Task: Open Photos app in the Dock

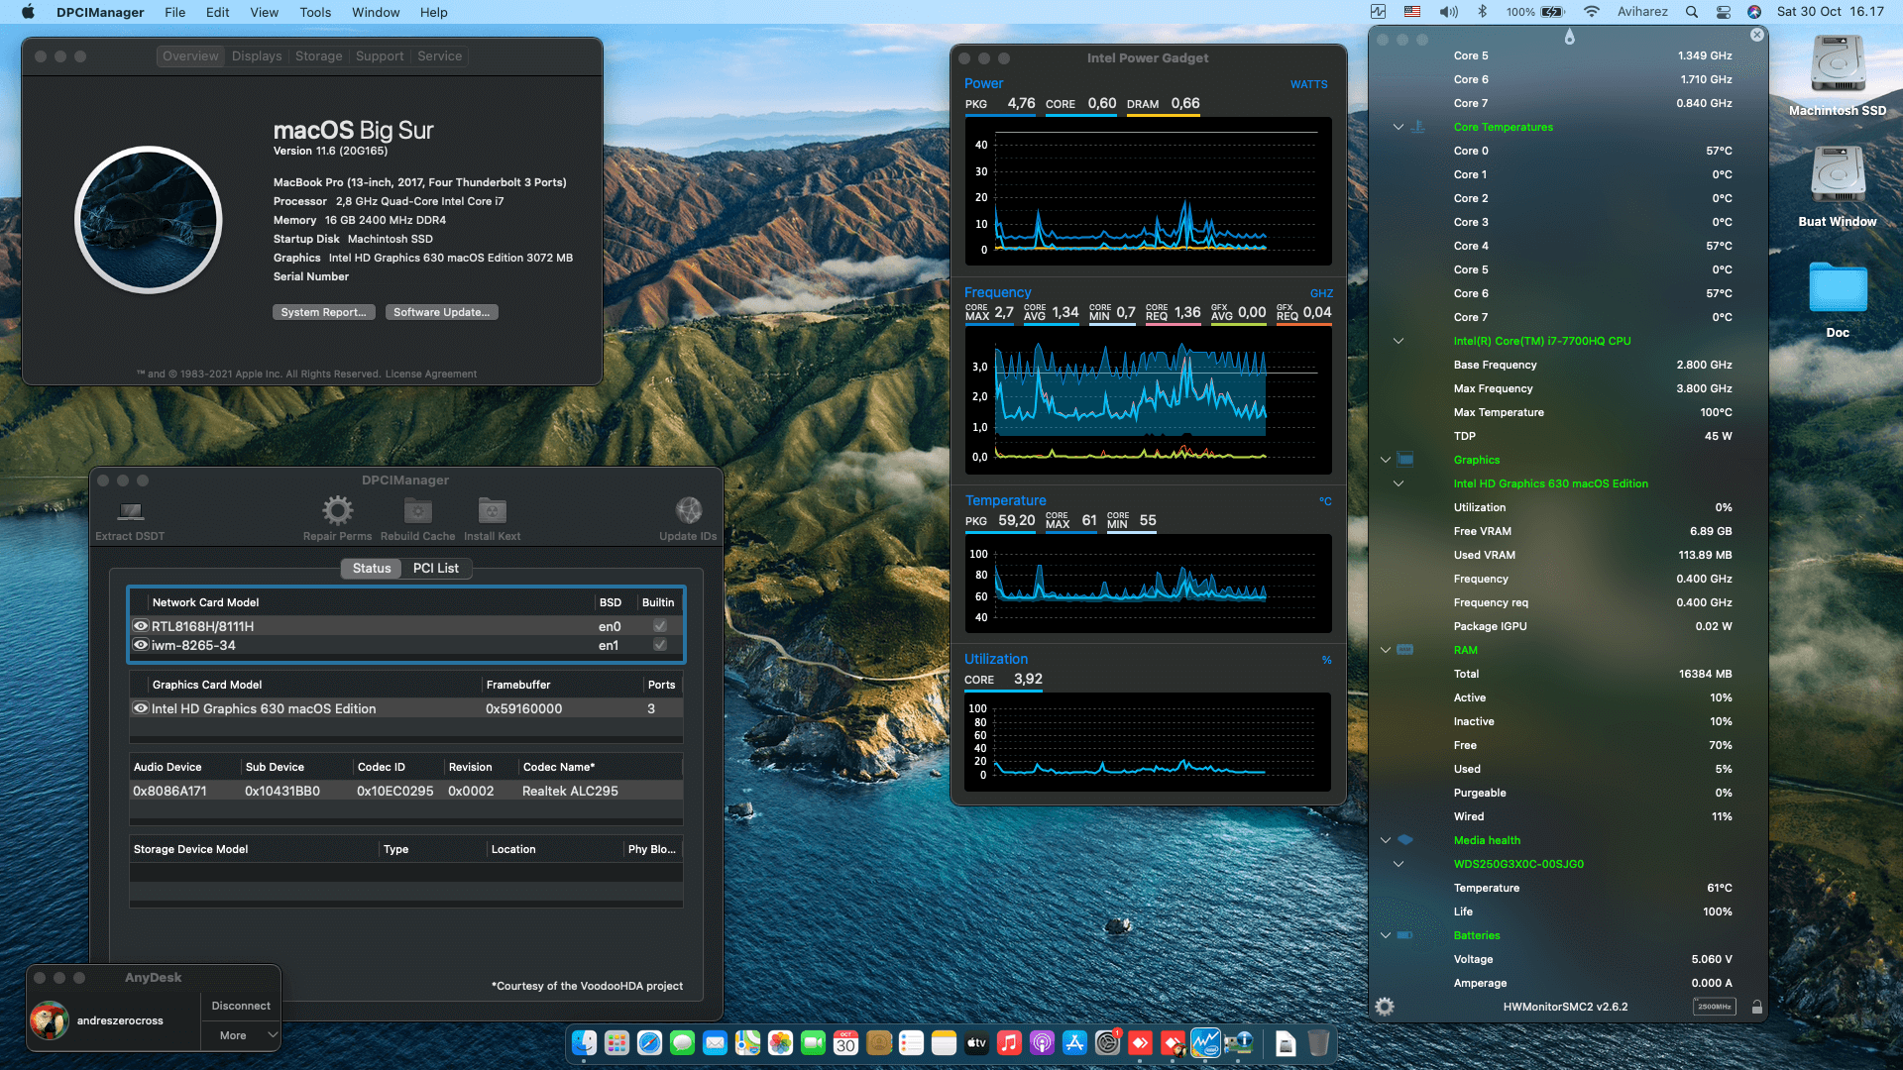Action: point(780,1042)
